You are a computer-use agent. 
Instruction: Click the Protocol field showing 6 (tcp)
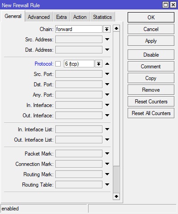click(x=79, y=64)
